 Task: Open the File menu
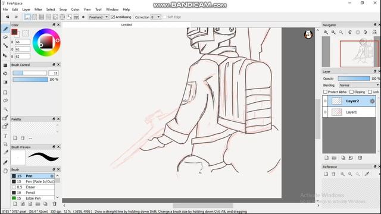[x=5, y=10]
